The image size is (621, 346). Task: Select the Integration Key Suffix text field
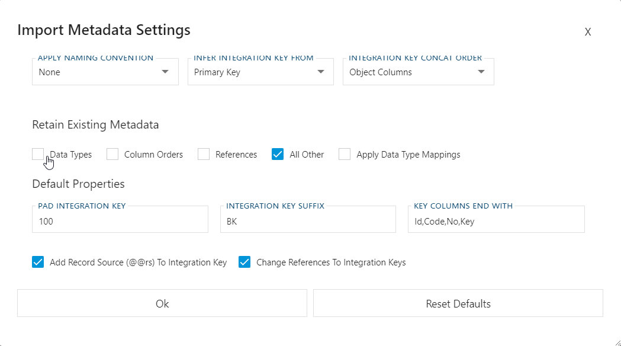tap(307, 219)
